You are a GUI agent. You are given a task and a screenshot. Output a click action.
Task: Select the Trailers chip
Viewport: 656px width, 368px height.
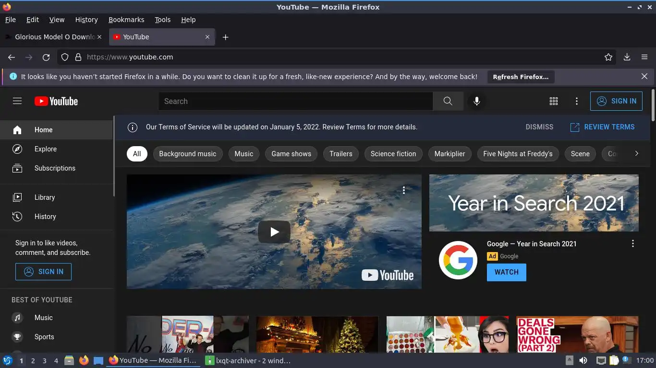(341, 154)
